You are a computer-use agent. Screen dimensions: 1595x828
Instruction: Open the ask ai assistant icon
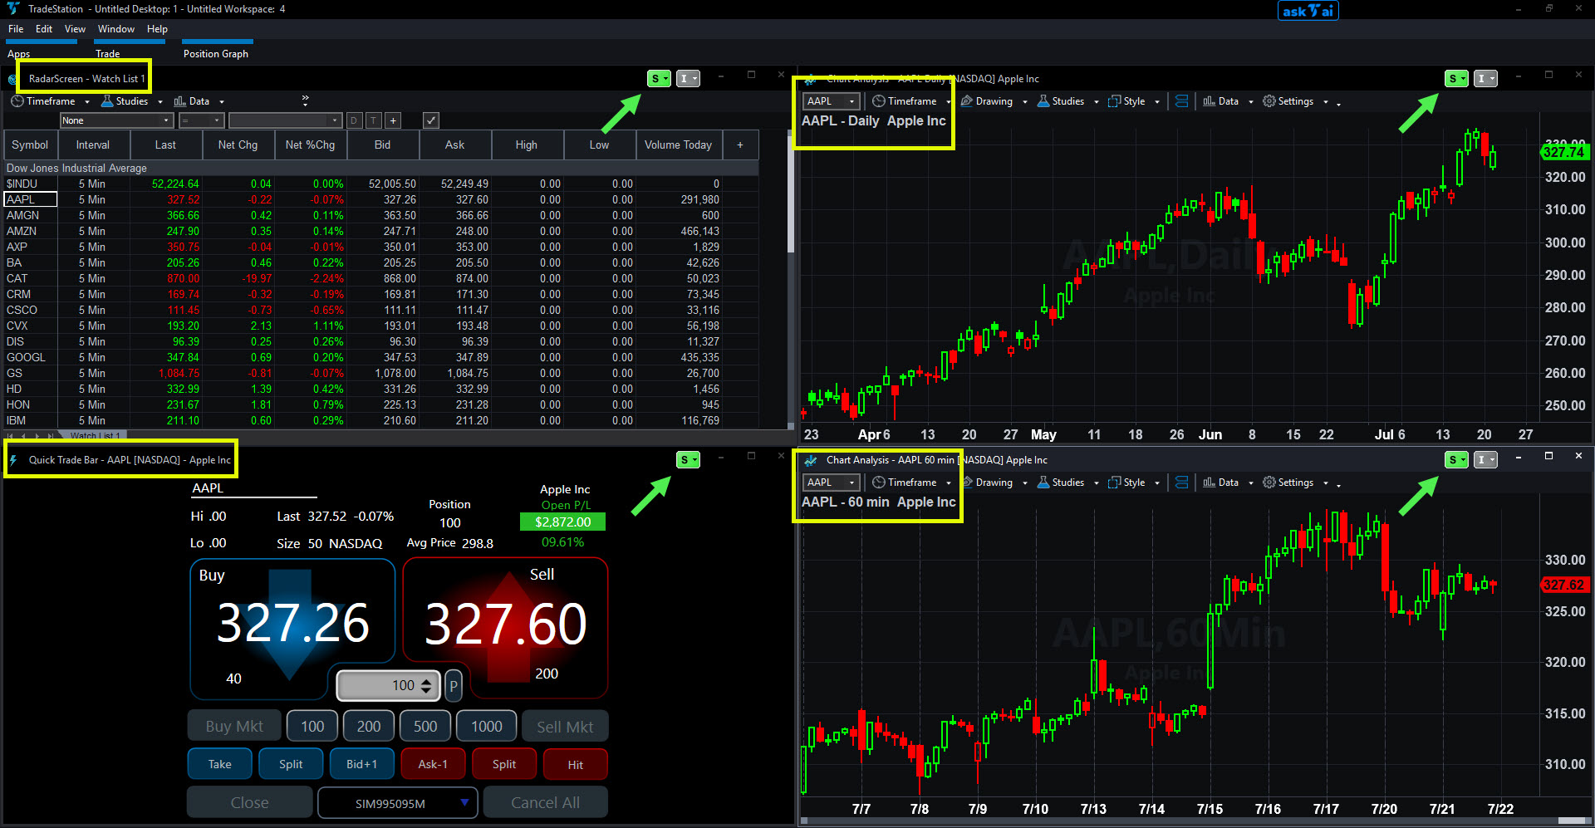(x=1308, y=11)
